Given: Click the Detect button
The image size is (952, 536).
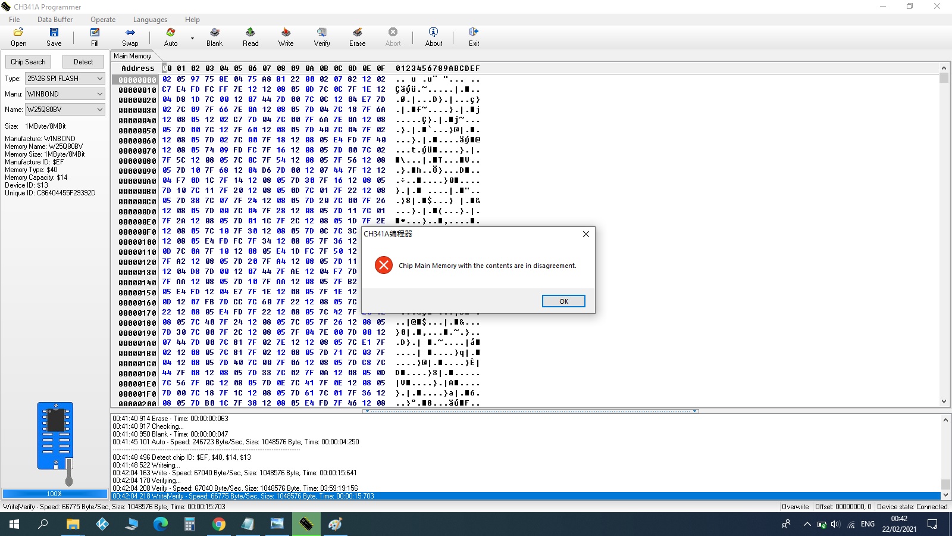Looking at the screenshot, I should click(83, 62).
